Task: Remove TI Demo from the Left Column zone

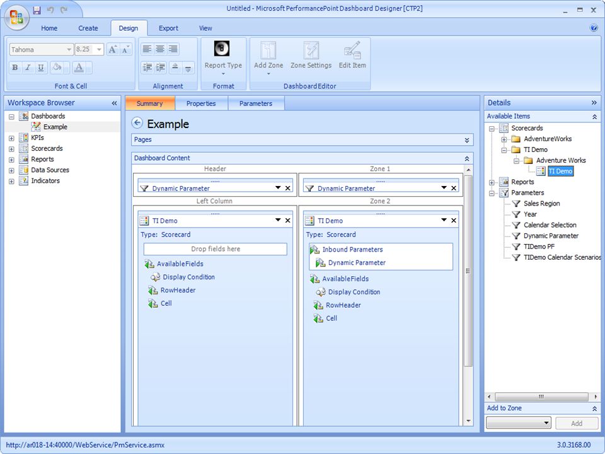Action: [288, 221]
